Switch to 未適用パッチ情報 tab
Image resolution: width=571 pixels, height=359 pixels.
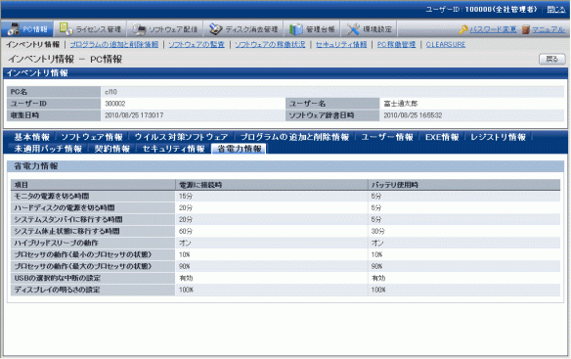pos(48,149)
